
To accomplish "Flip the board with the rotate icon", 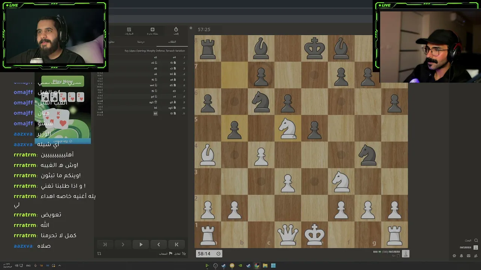I will pos(99,253).
